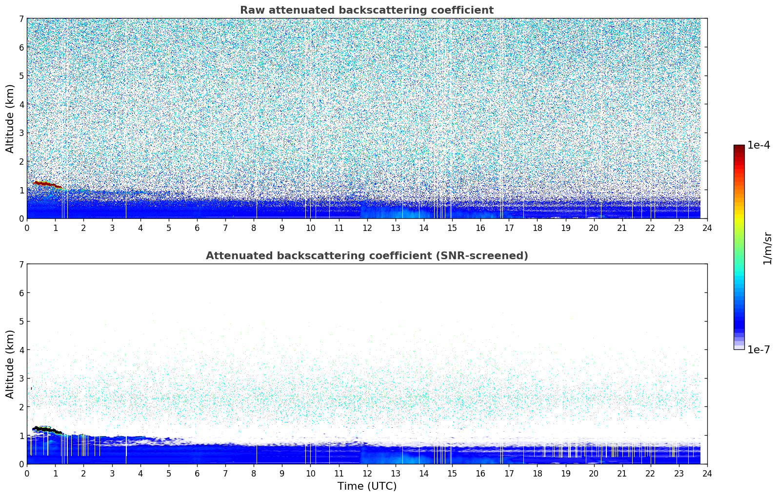Viewport: 778px width, 497px height.
Task: Click the 2 km altitude tick of the raw plot
Action: pyautogui.click(x=21, y=161)
